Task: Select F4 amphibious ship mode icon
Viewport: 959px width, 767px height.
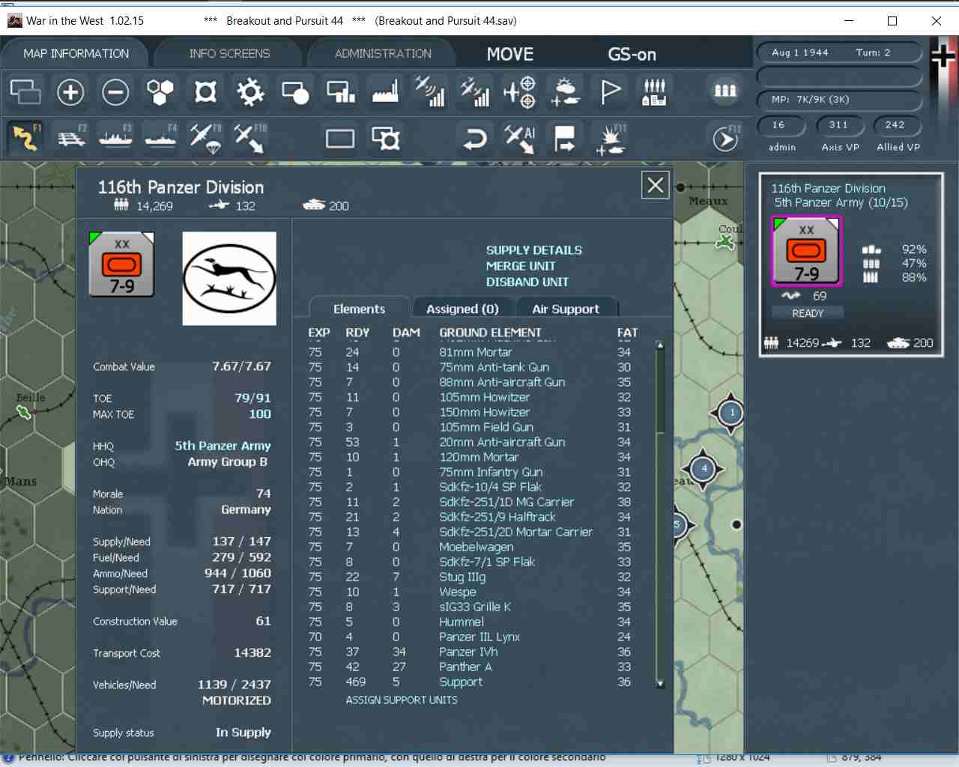Action: tap(161, 138)
